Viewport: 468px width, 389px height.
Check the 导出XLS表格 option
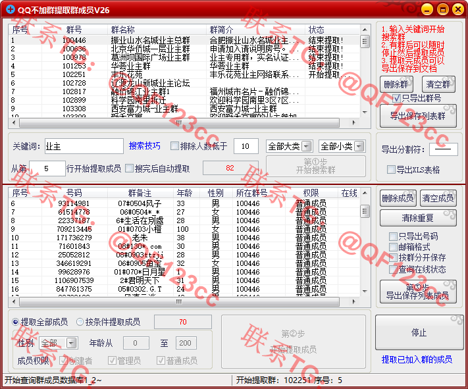tap(391, 170)
